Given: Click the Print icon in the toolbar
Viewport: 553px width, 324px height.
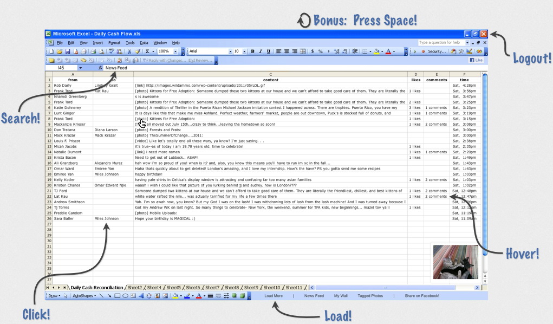Looking at the screenshot, I should 93,51.
